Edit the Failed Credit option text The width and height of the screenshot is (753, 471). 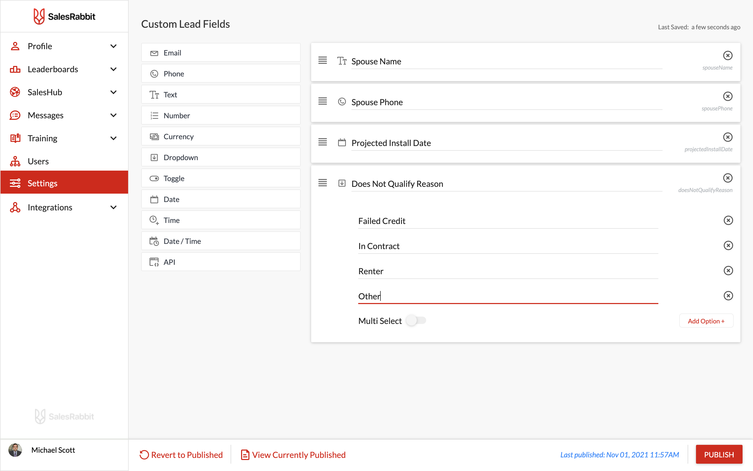tap(508, 221)
